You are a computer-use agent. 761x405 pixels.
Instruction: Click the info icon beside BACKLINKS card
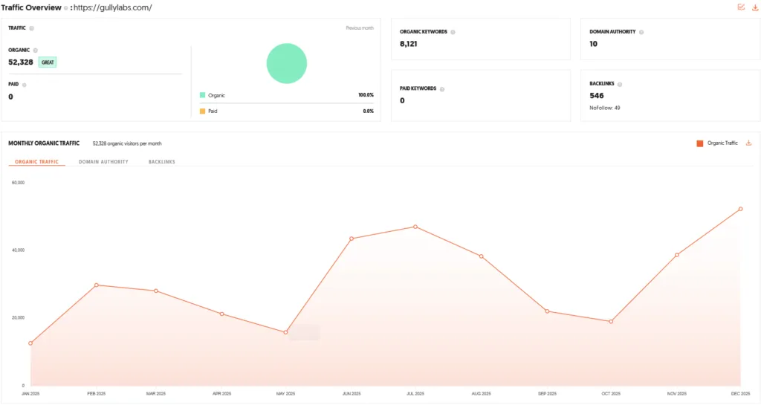coord(620,85)
